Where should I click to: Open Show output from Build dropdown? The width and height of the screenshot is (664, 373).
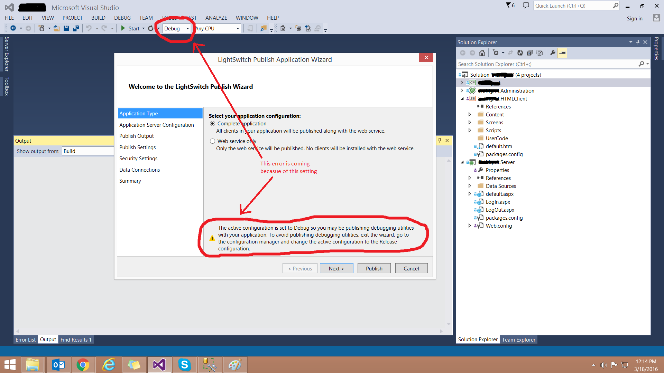coord(88,151)
